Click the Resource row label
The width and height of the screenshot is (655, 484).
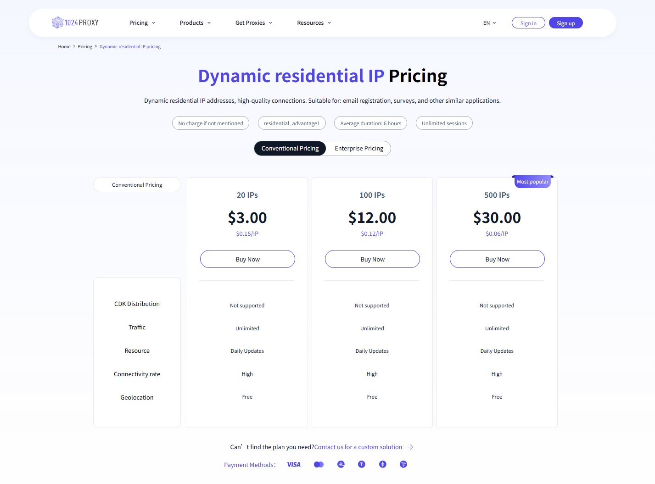coord(137,350)
